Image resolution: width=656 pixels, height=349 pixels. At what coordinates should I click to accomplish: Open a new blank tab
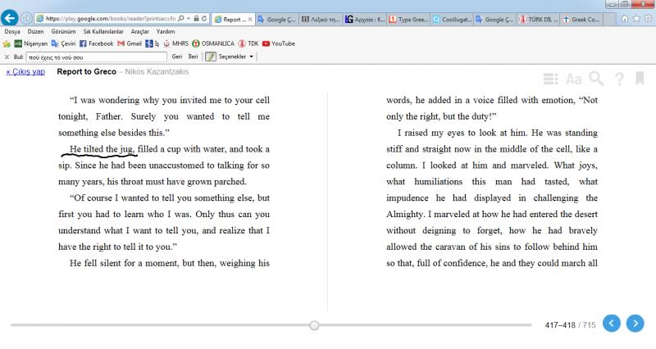pyautogui.click(x=610, y=19)
